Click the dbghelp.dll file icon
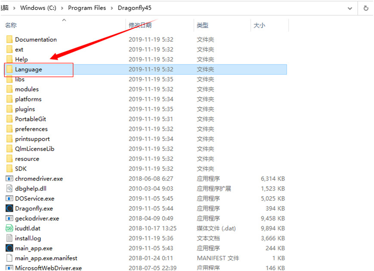 point(9,188)
